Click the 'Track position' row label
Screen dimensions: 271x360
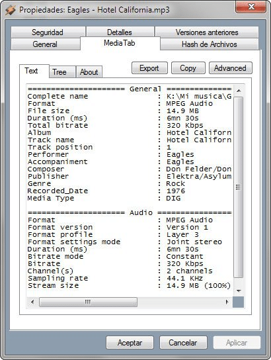coord(60,147)
